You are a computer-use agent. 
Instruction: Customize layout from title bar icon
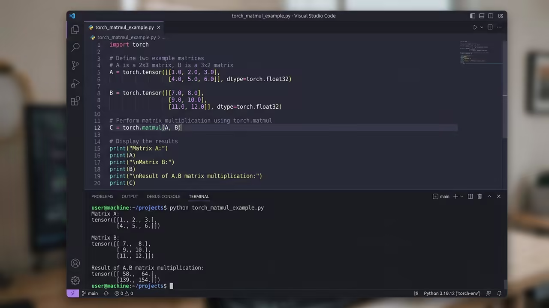tap(501, 16)
